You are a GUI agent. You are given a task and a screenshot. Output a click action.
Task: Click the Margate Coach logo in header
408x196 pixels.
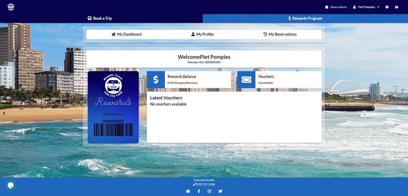pyautogui.click(x=11, y=7)
